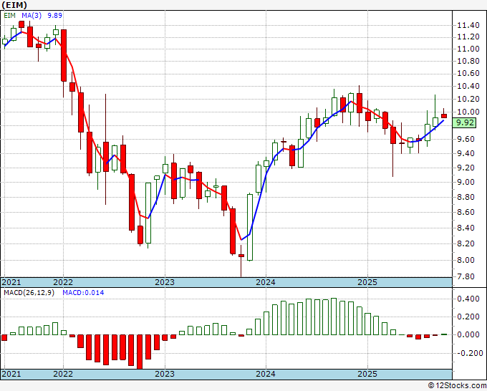
Task: Click the MACD:0.014 value label
Action: point(83,293)
